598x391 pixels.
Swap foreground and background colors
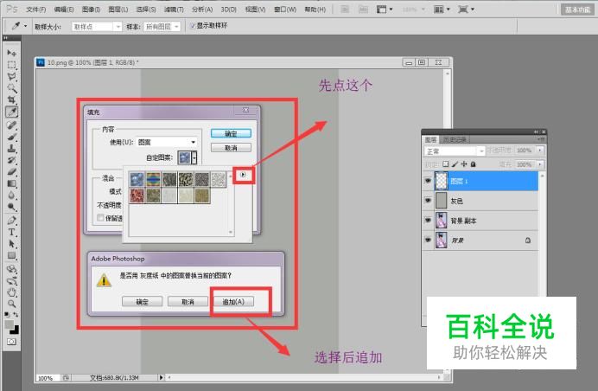click(x=16, y=315)
